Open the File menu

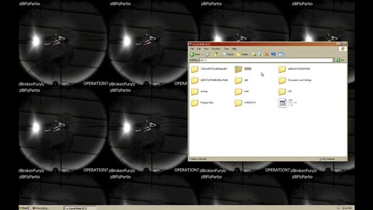click(x=192, y=49)
